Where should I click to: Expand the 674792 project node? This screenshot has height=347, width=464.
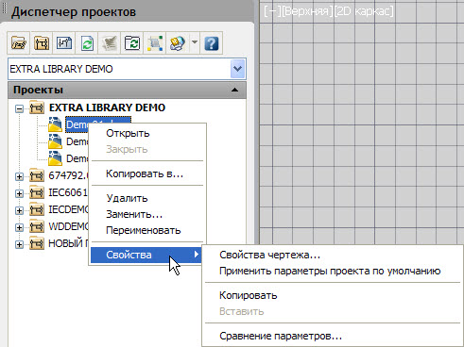point(19,176)
